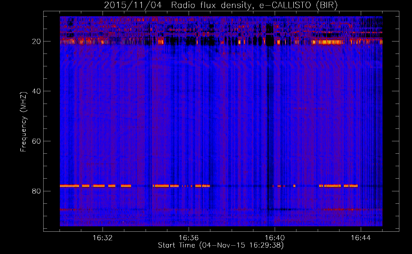This screenshot has height=254, width=412.
Task: Click the plot title '2015/11/04 Radio flux density'
Action: point(221,5)
